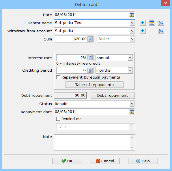Click the Debt repayment button

[x=113, y=95]
